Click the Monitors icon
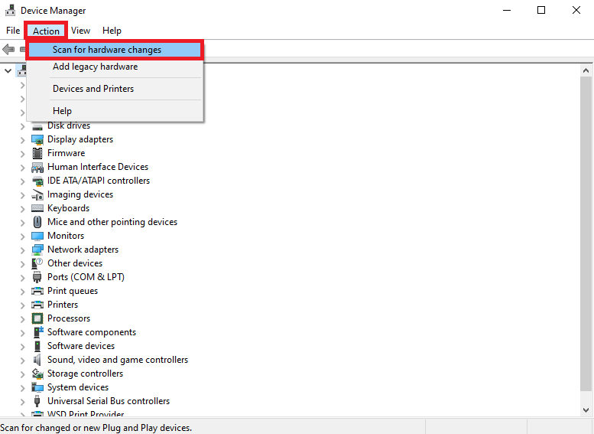The height and width of the screenshot is (434, 594). [x=37, y=236]
